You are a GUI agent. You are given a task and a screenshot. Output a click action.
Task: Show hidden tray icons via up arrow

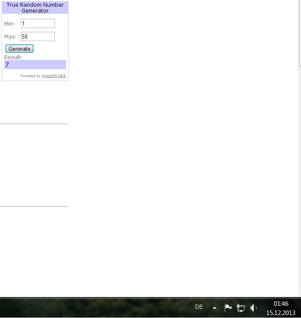(x=214, y=308)
